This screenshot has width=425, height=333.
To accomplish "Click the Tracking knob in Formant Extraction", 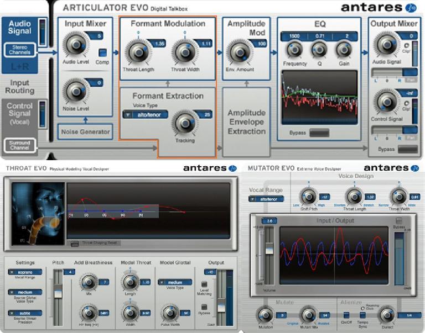I will (184, 123).
